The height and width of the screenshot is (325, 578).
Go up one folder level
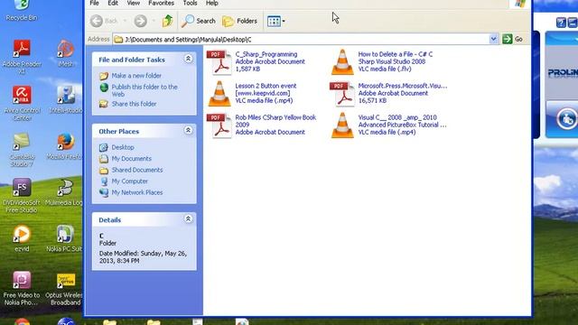tap(168, 21)
